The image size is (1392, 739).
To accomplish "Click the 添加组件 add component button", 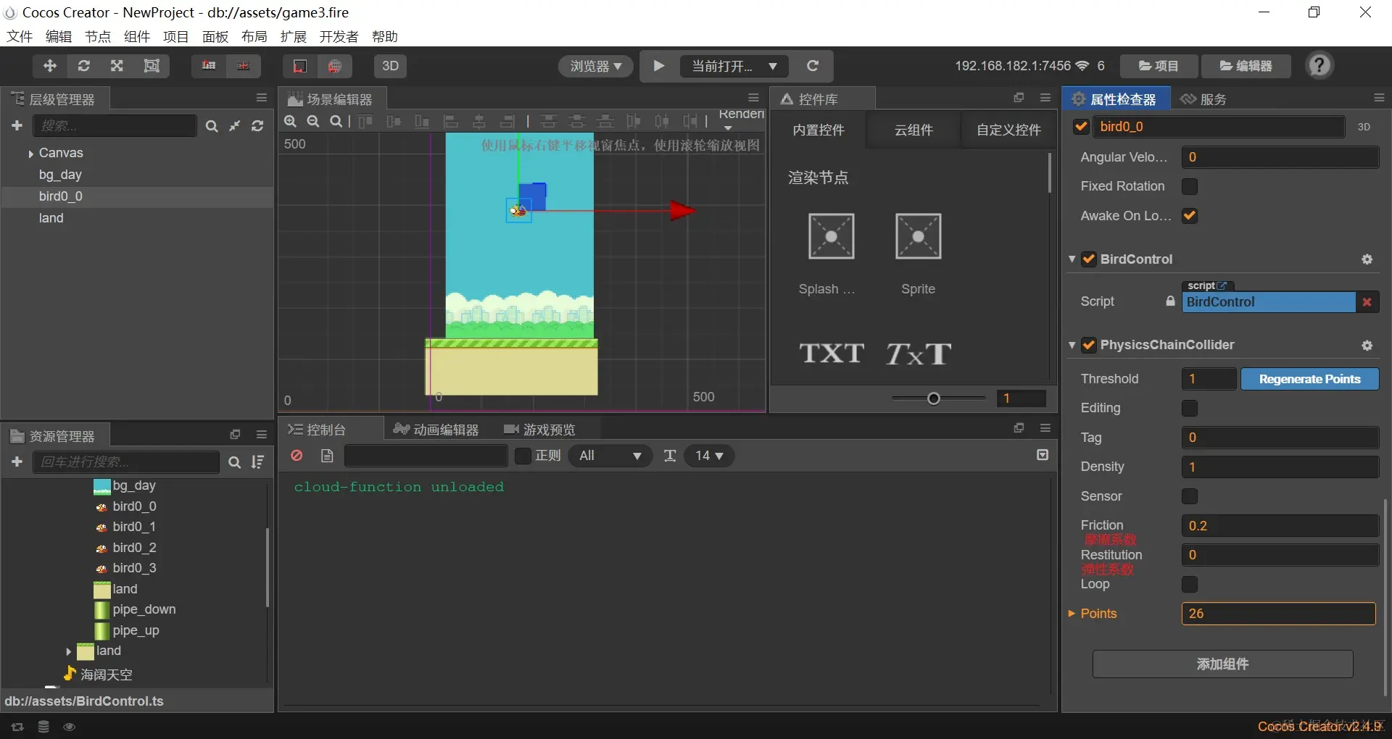I will point(1222,664).
